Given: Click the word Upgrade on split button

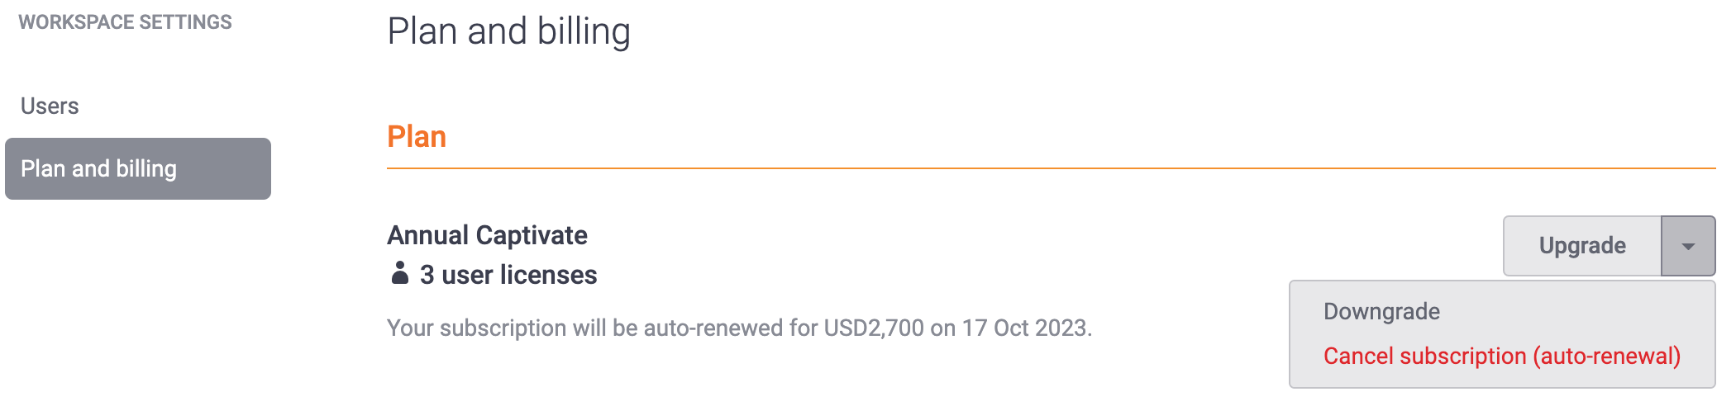Looking at the screenshot, I should click(x=1582, y=246).
